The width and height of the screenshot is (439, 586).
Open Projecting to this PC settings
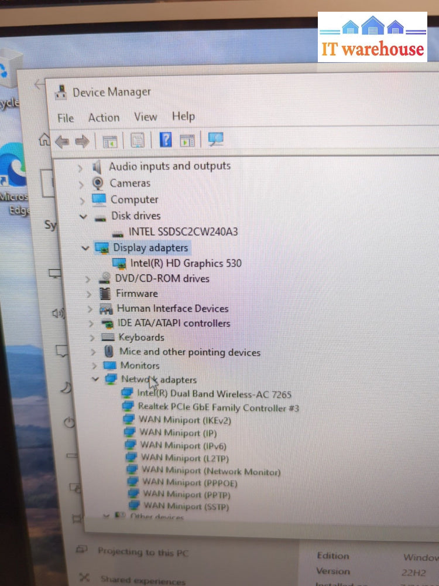tap(143, 551)
